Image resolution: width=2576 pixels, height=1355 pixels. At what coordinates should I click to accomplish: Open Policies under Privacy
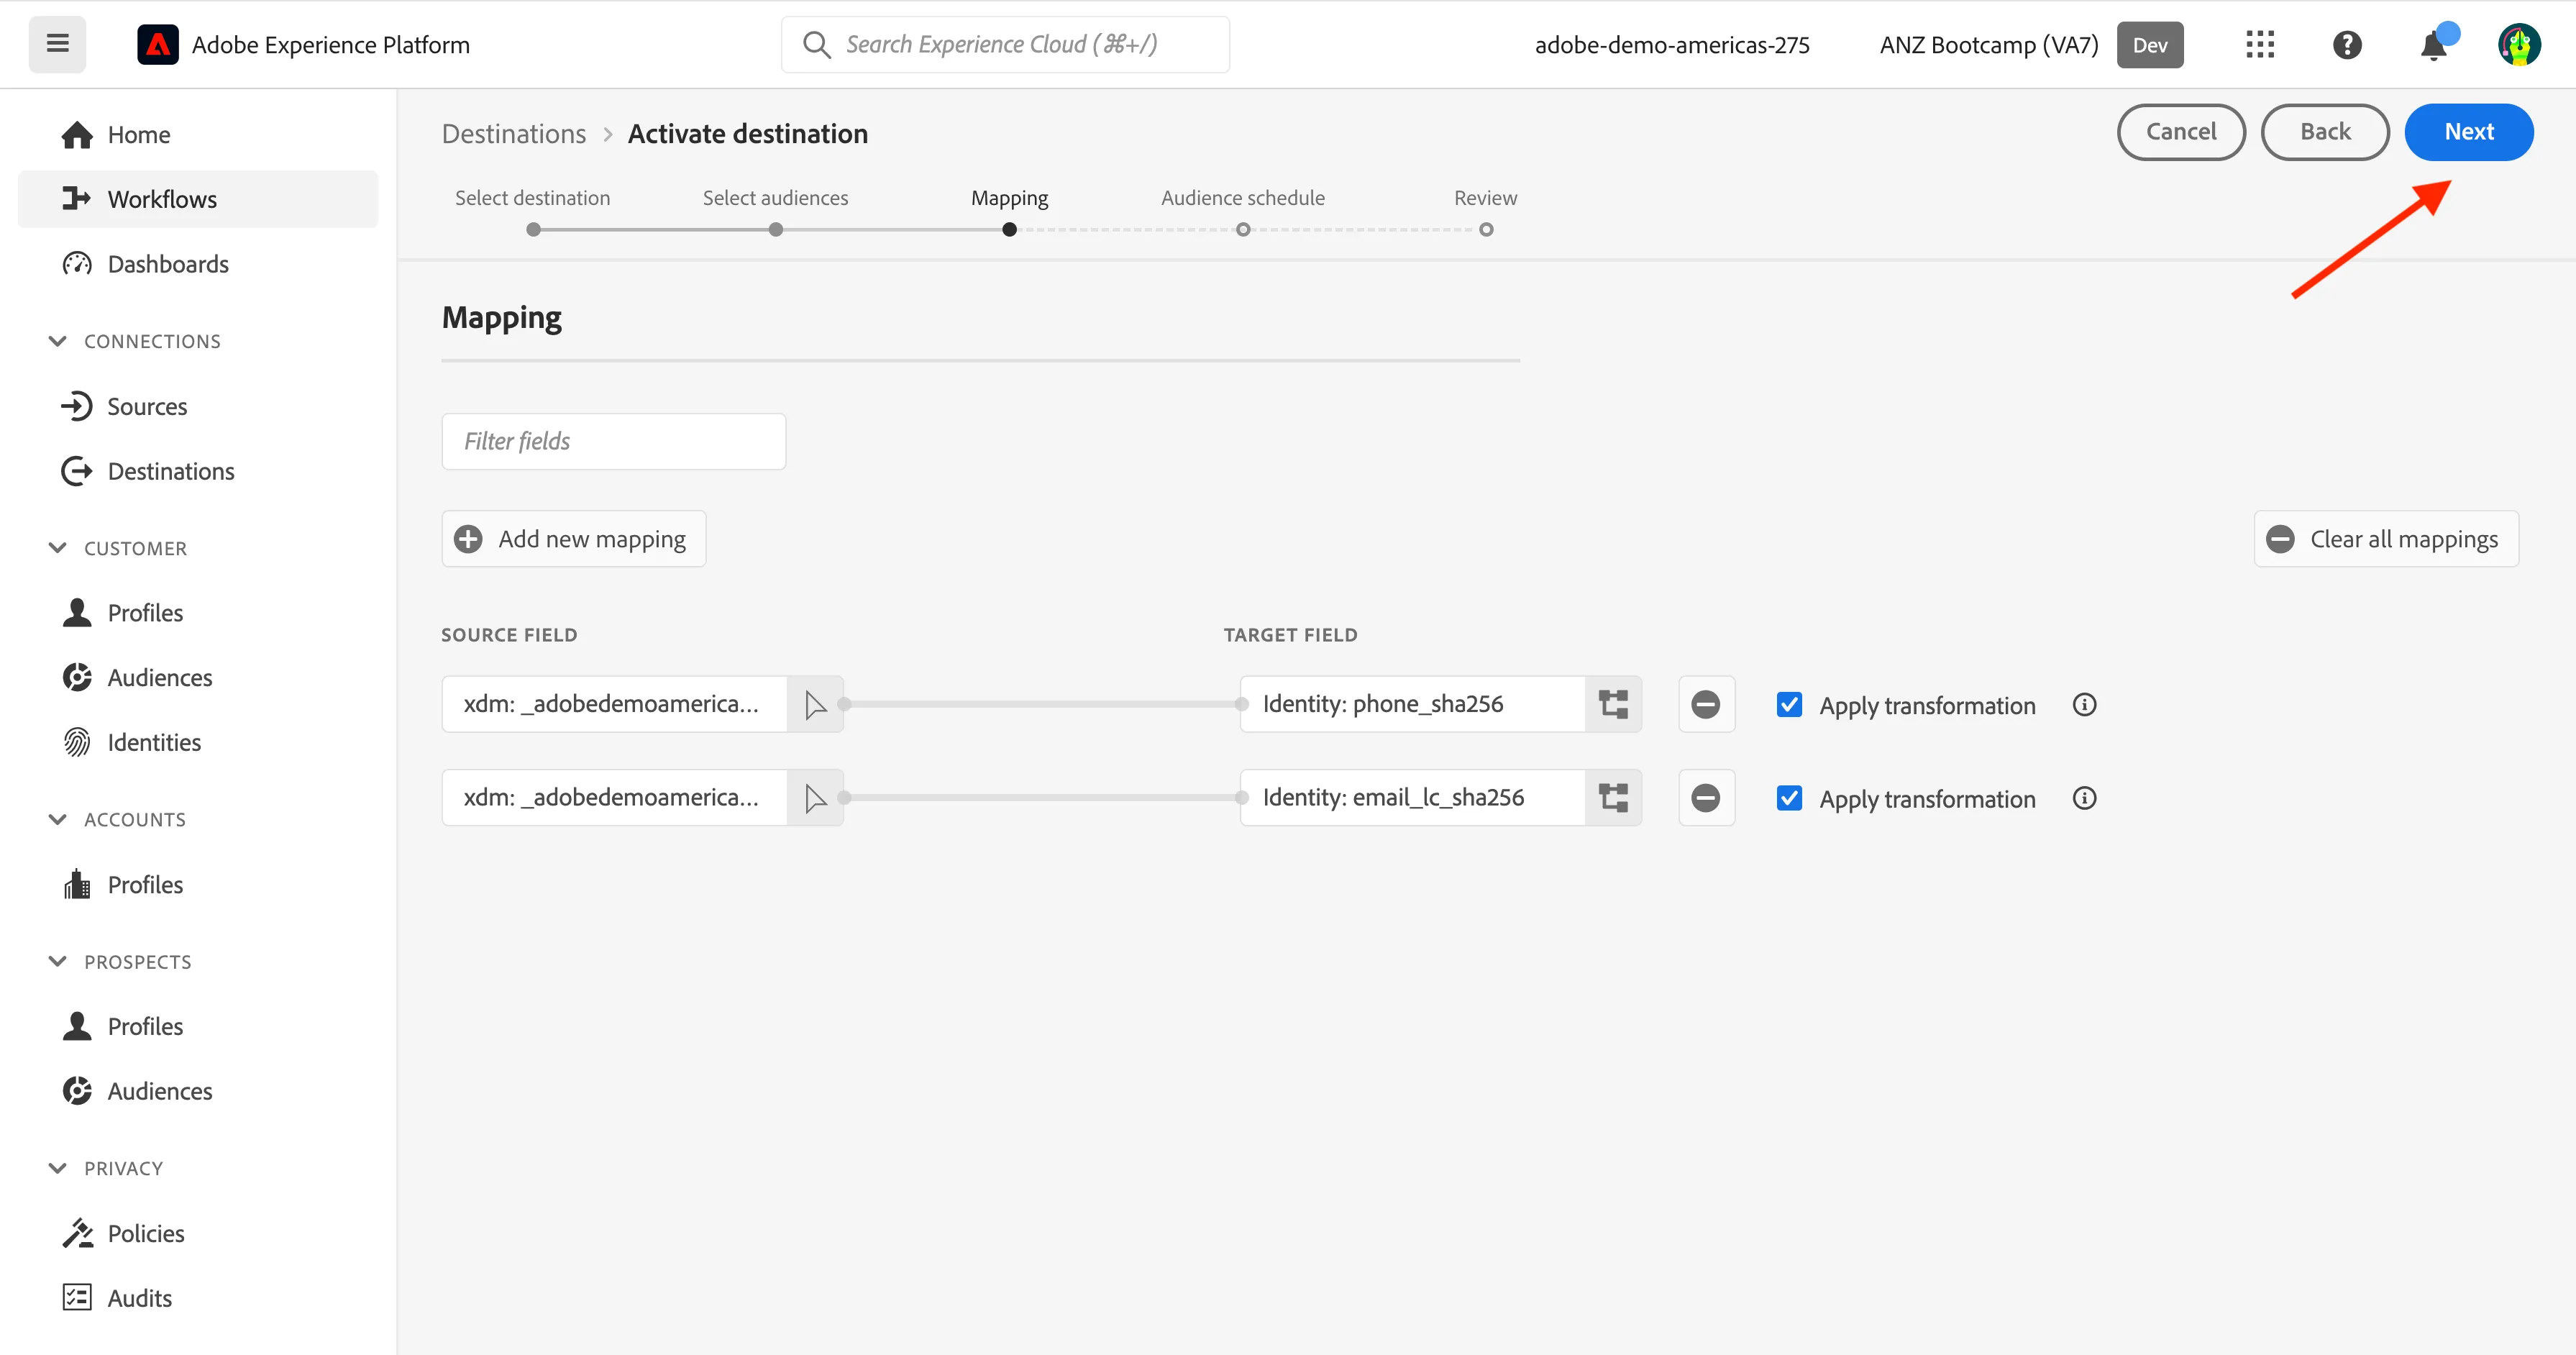click(198, 1233)
